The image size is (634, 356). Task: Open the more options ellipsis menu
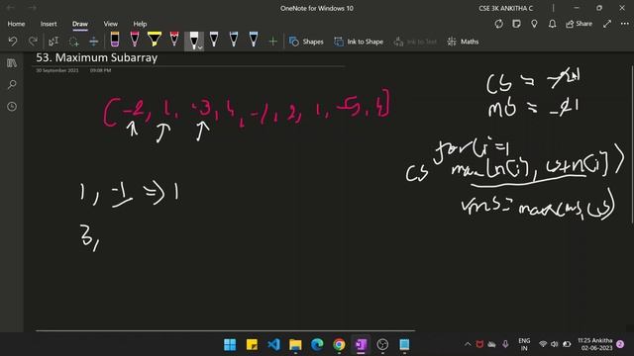(x=625, y=24)
